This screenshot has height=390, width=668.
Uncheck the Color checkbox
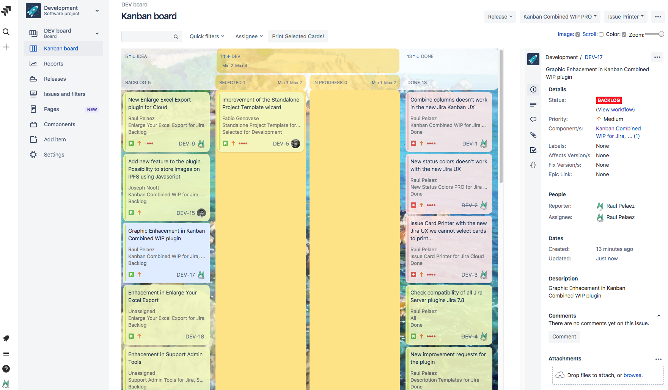(624, 34)
